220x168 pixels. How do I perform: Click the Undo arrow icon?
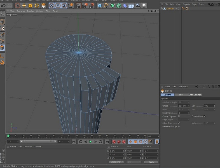pos(3,6)
